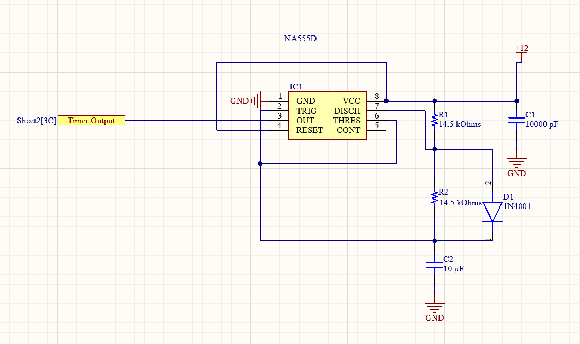Click the RESET pin label on IC1

click(x=310, y=130)
